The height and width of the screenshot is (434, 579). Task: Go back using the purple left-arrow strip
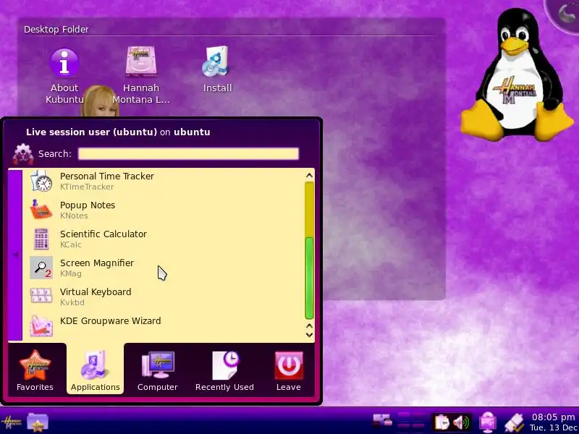(15, 255)
